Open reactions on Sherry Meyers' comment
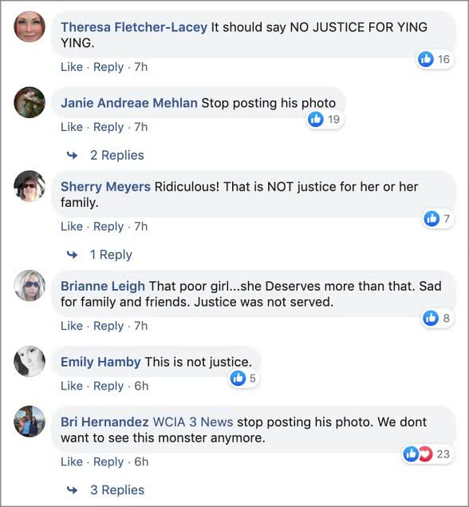Viewport: 469px width, 507px height. pyautogui.click(x=437, y=219)
